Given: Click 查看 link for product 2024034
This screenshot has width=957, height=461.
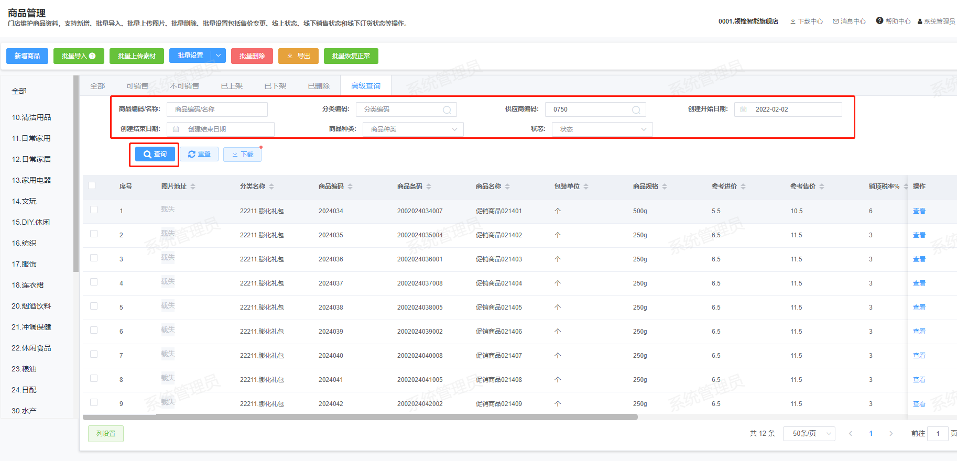Looking at the screenshot, I should (x=919, y=211).
